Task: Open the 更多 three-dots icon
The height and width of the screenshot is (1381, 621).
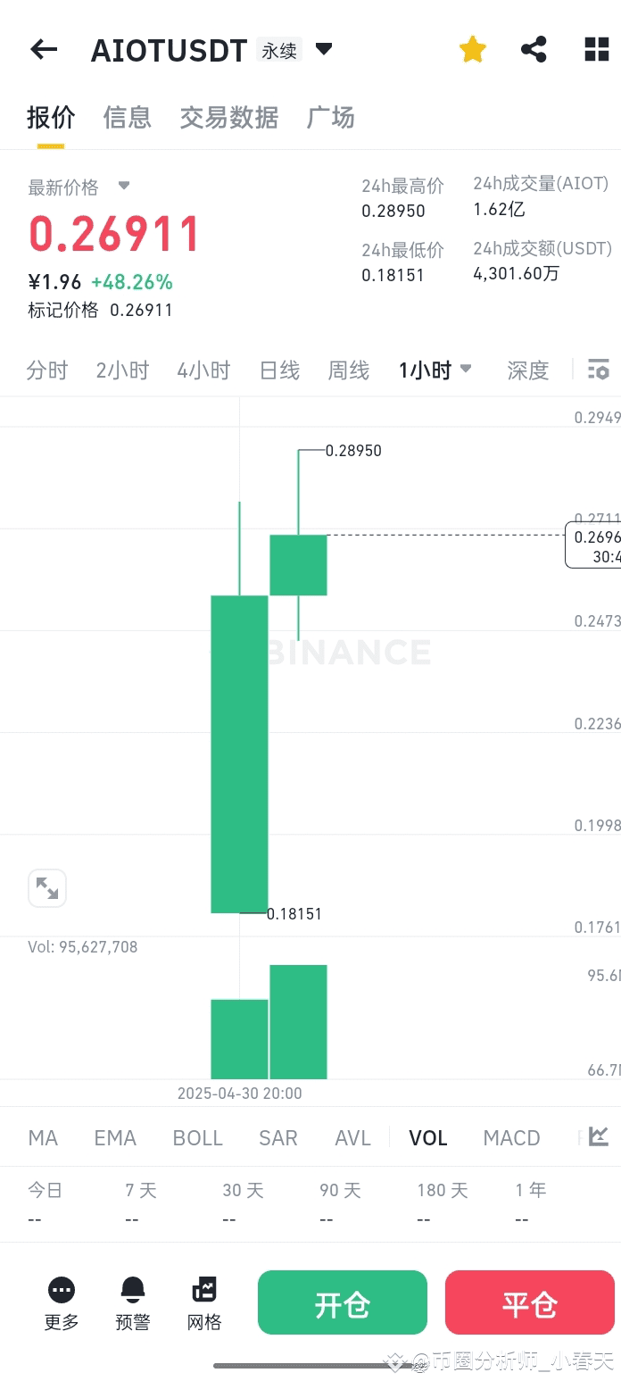Action: click(x=62, y=1290)
